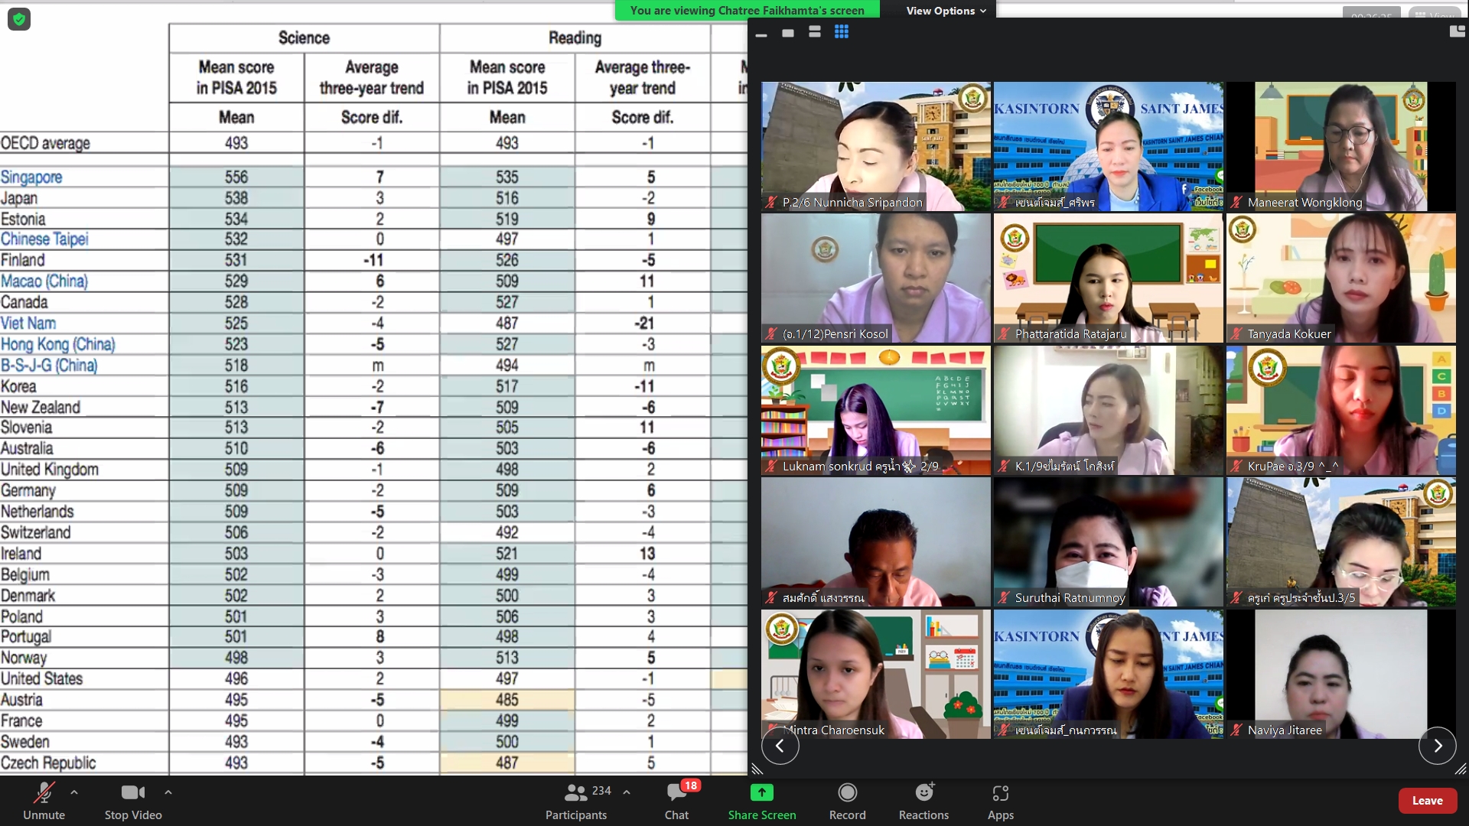
Task: Expand audio options caret beside Unmute
Action: 74,792
